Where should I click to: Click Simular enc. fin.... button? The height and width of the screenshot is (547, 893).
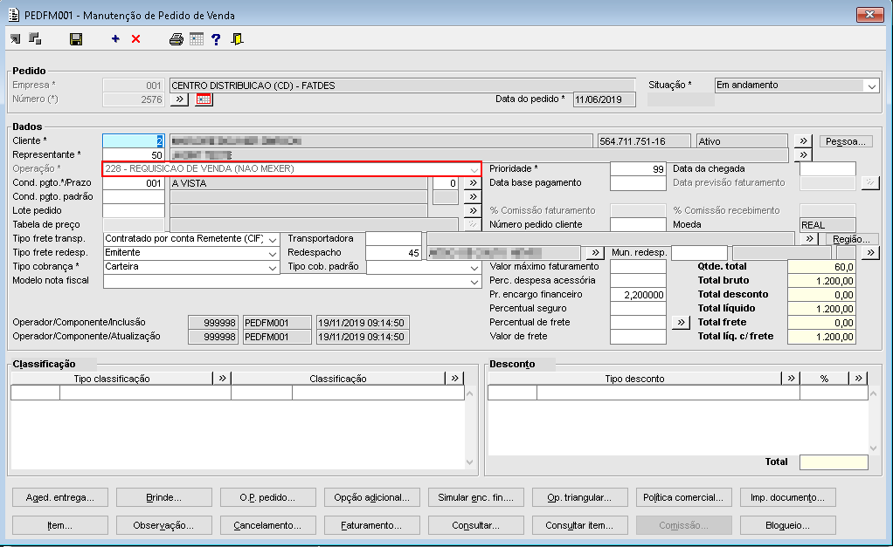click(476, 497)
